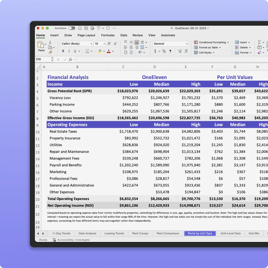Toggle Wrap Text formatting
This screenshot has width=268, height=268.
pyautogui.click(x=143, y=43)
